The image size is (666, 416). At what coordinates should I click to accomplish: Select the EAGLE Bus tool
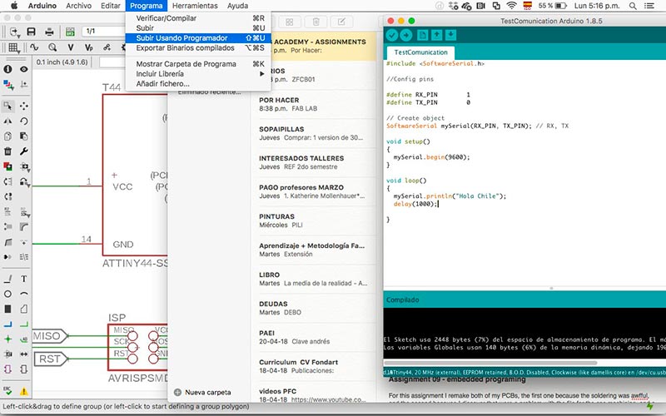click(x=7, y=324)
